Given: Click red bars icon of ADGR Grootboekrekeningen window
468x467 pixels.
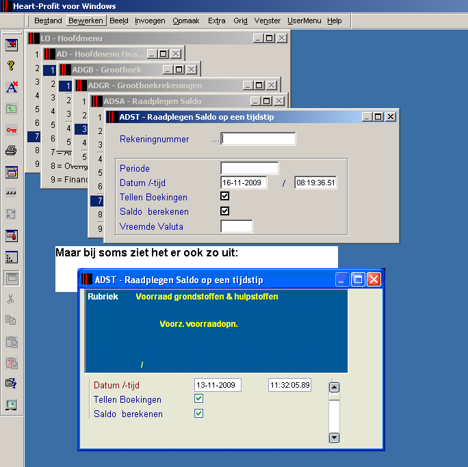Looking at the screenshot, I should point(81,85).
